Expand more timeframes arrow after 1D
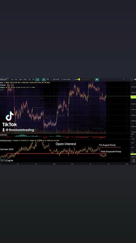 click(x=40, y=79)
